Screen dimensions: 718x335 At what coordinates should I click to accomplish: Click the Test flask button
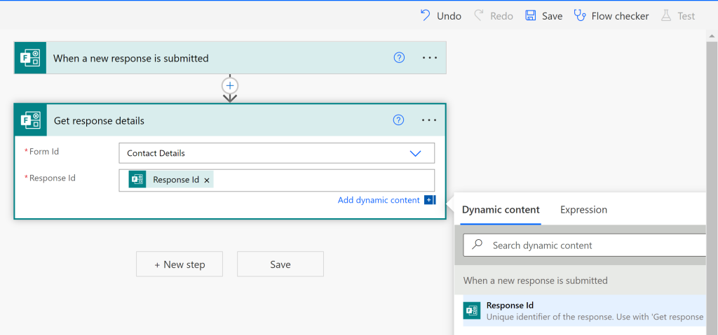coord(678,16)
